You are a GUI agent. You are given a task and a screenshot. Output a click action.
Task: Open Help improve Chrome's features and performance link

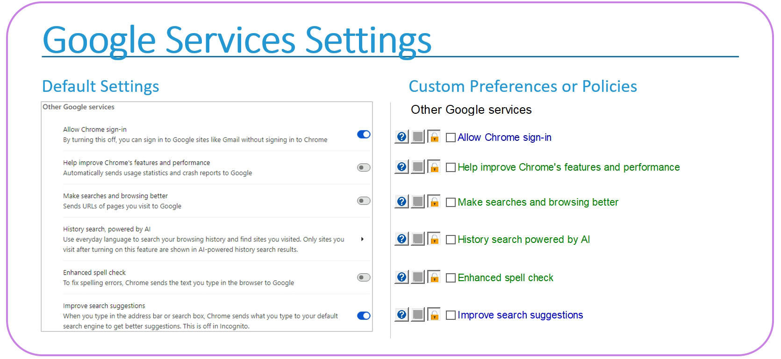point(569,167)
